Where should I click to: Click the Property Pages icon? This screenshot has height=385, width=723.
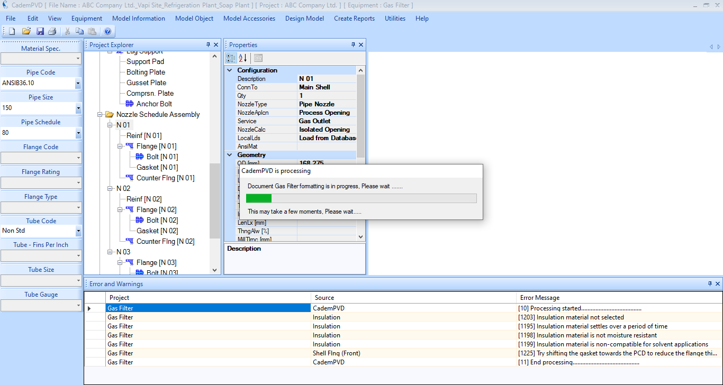pyautogui.click(x=258, y=58)
